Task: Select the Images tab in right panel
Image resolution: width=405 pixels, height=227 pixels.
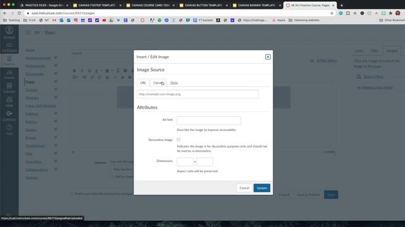Action: pyautogui.click(x=392, y=50)
